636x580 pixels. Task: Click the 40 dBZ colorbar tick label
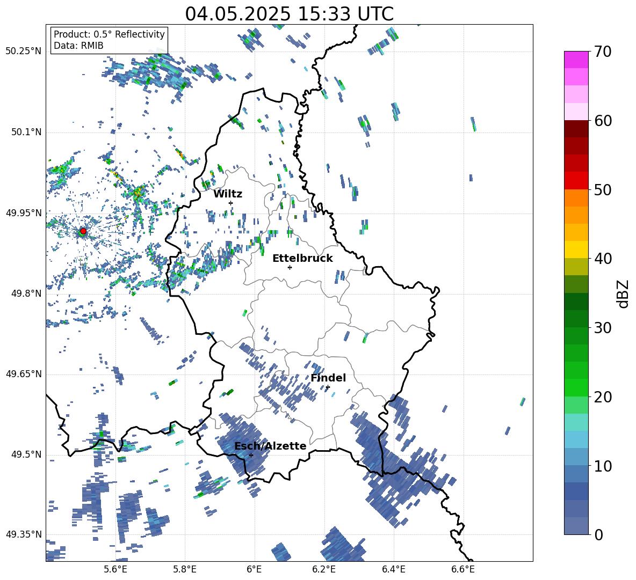coord(603,259)
